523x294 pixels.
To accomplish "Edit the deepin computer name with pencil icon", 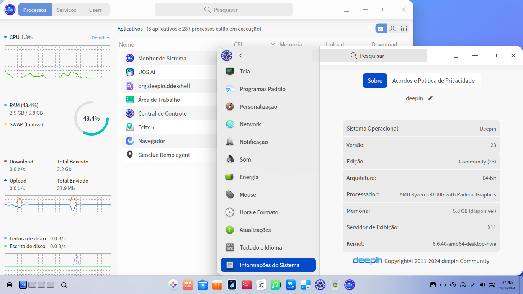I will [430, 98].
